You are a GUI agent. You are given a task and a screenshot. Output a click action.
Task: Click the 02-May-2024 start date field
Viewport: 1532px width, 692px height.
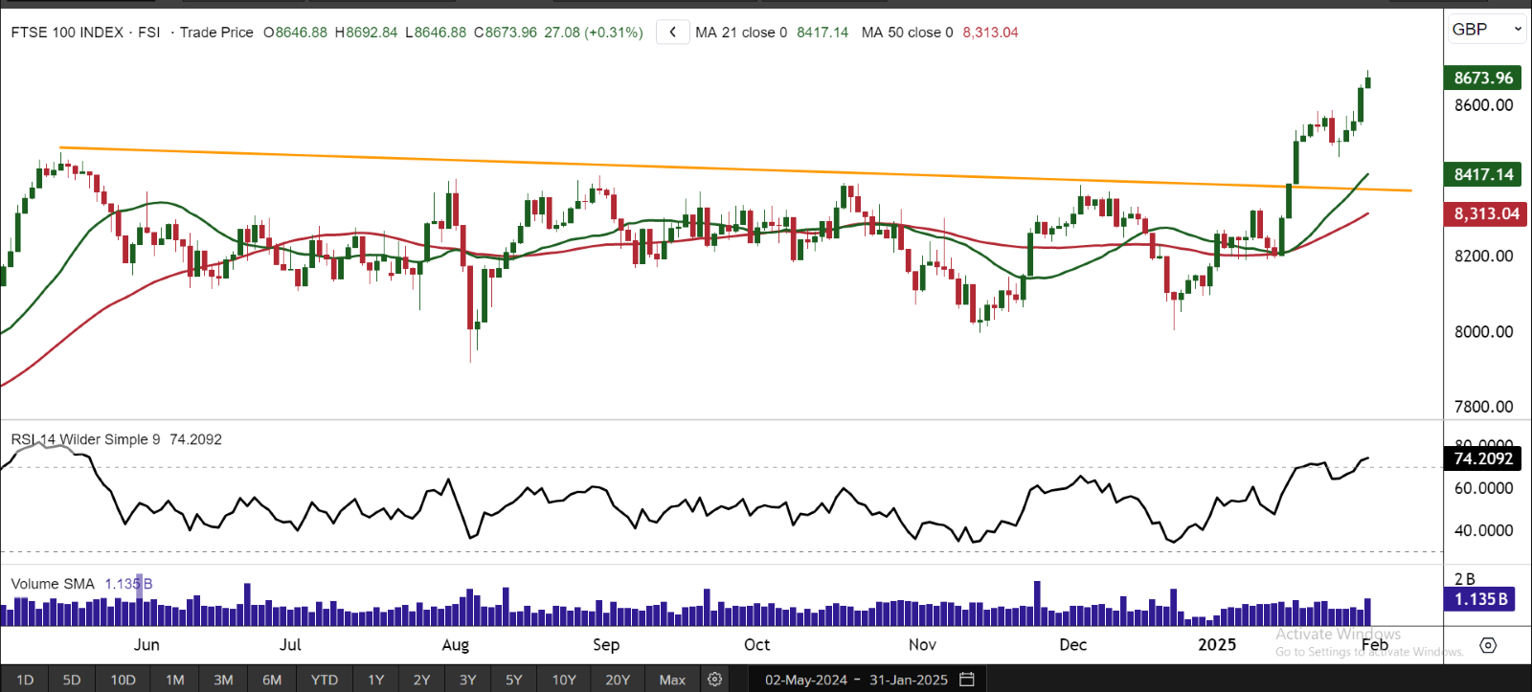pyautogui.click(x=806, y=680)
